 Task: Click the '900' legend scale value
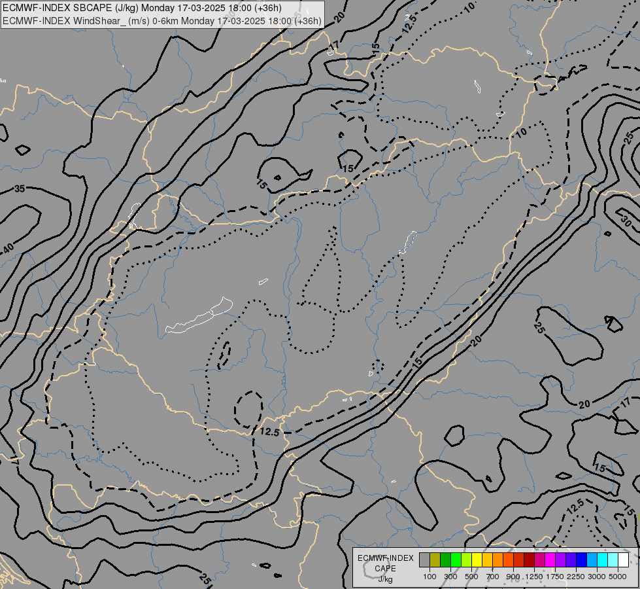[x=513, y=577]
